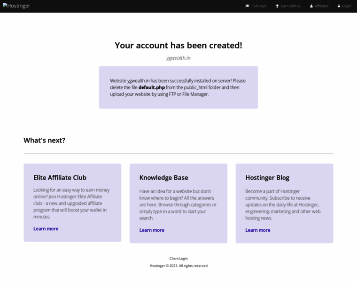Open the Earn with us menu item
The width and height of the screenshot is (357, 282).
coord(291,6)
